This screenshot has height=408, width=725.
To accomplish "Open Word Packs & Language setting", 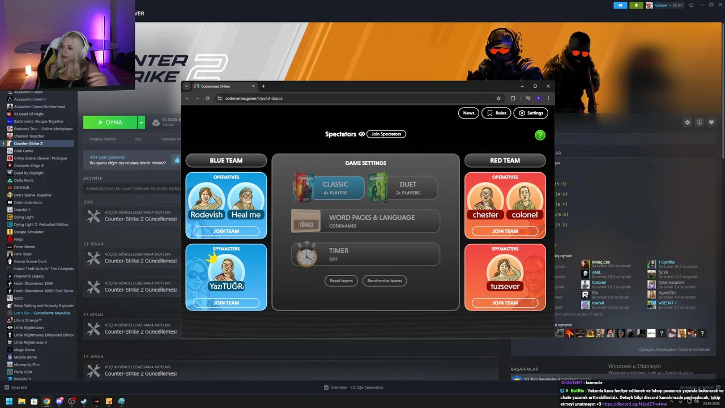I will point(365,221).
